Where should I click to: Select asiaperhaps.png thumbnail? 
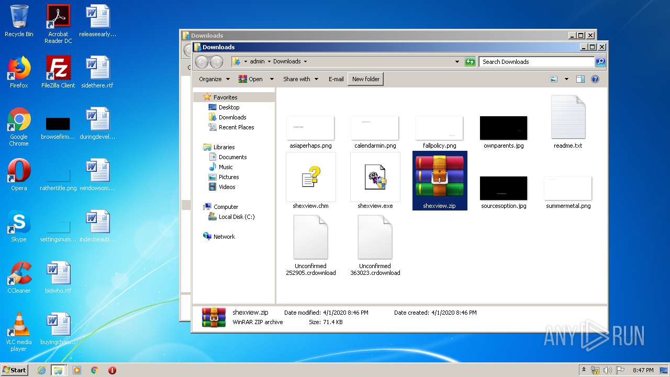click(311, 128)
